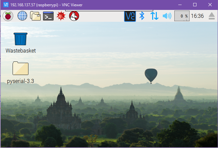Screen dimensions: 218x148
Task: Click the VNC Viewer title bar logo
Action: (6, 5)
